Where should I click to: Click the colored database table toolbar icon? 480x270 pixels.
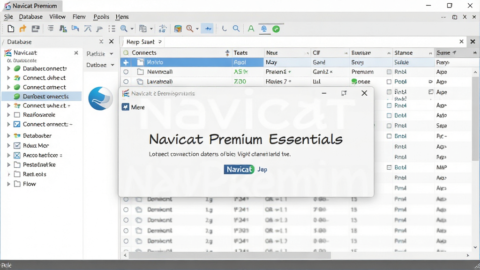[x=178, y=29]
